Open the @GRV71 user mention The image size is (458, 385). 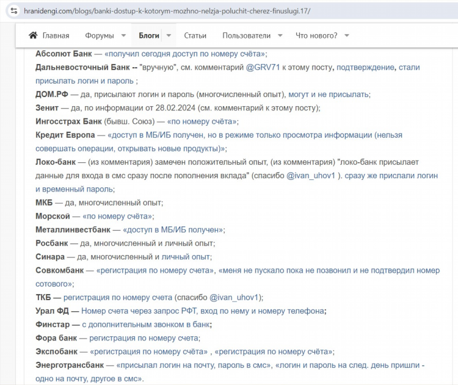pyautogui.click(x=263, y=68)
